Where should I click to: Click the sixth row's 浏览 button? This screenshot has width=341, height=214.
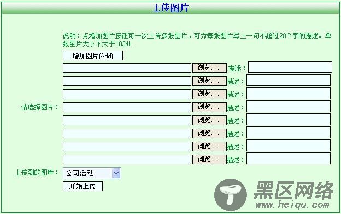point(209,133)
